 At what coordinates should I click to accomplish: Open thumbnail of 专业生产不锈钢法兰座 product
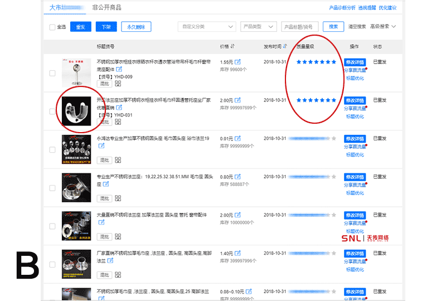76,187
